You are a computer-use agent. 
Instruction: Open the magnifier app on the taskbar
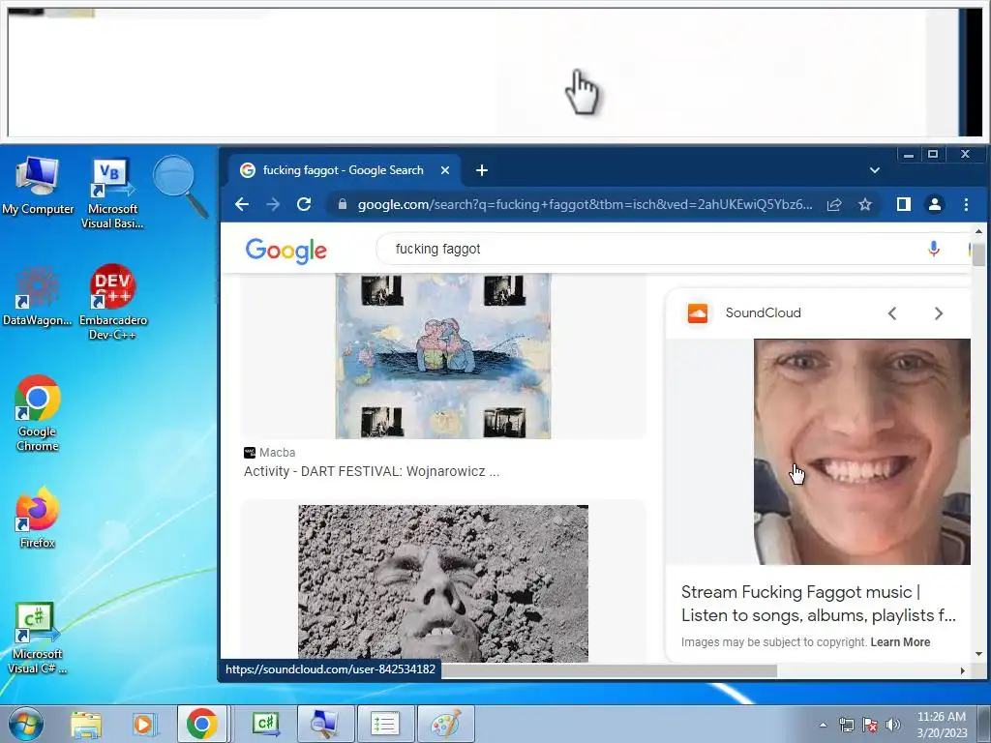[x=325, y=724]
